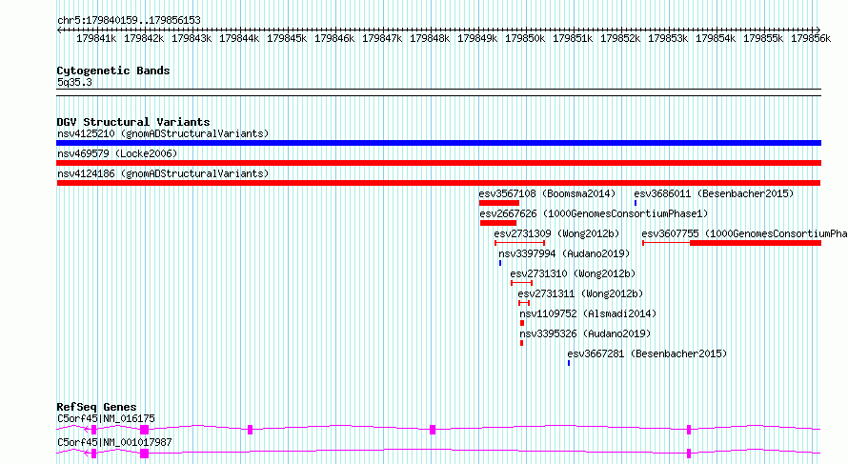Open esv2731309 Wong2012b label

point(556,233)
